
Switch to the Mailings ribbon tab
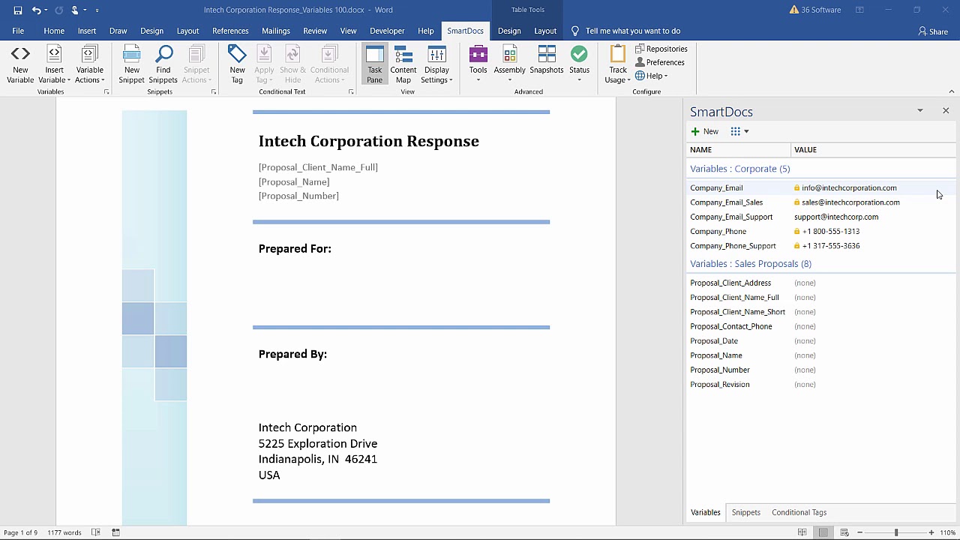[276, 31]
